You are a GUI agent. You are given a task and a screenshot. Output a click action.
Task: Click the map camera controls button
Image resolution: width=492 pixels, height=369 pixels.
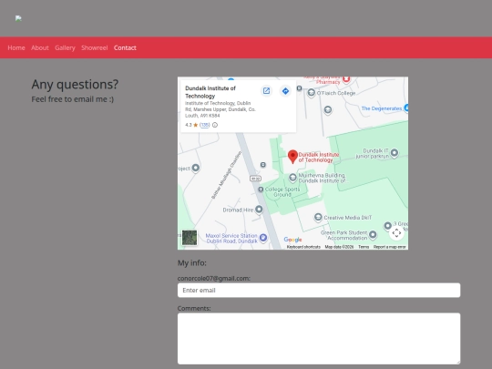coord(396,233)
